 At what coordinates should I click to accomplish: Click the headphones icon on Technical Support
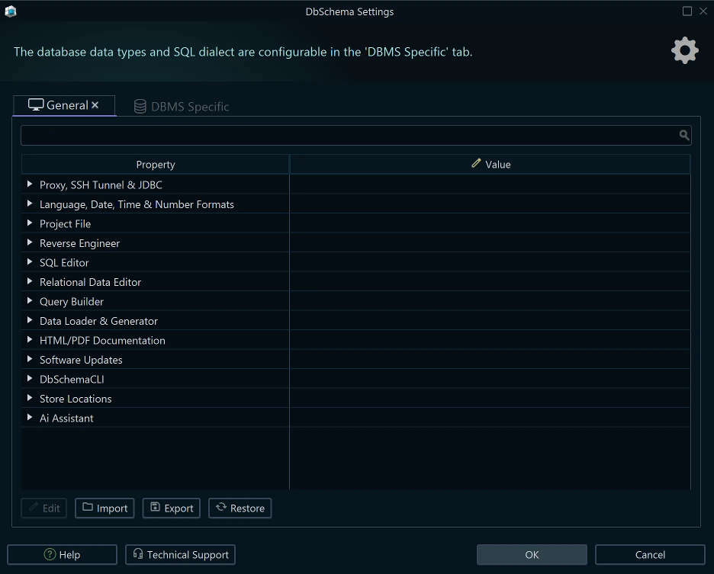click(x=137, y=554)
